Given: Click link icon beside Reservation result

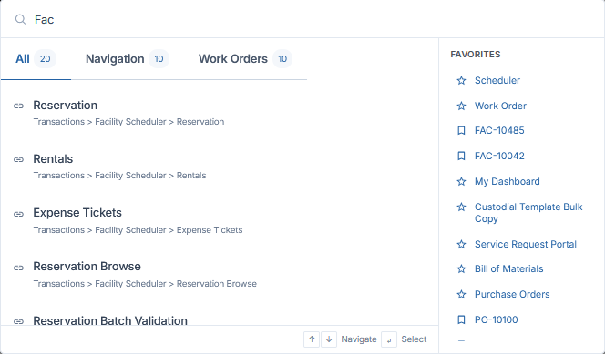Looking at the screenshot, I should [x=18, y=106].
